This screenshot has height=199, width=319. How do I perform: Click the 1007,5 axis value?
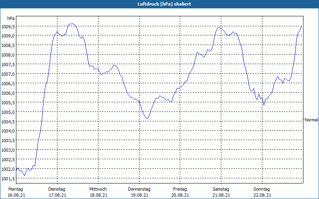pyautogui.click(x=8, y=64)
